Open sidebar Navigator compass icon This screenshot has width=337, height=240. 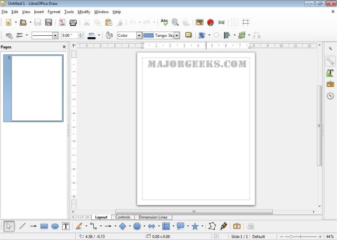[x=330, y=96]
